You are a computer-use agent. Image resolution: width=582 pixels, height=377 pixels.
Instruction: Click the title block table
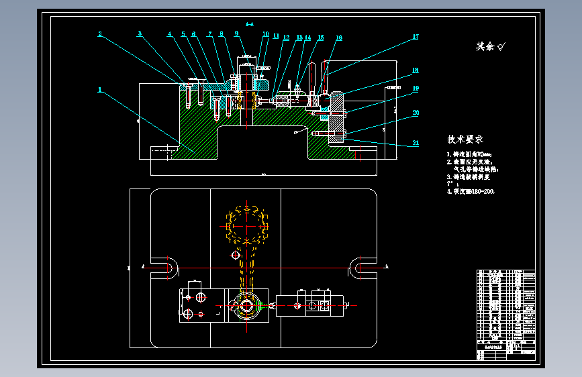tap(506, 315)
